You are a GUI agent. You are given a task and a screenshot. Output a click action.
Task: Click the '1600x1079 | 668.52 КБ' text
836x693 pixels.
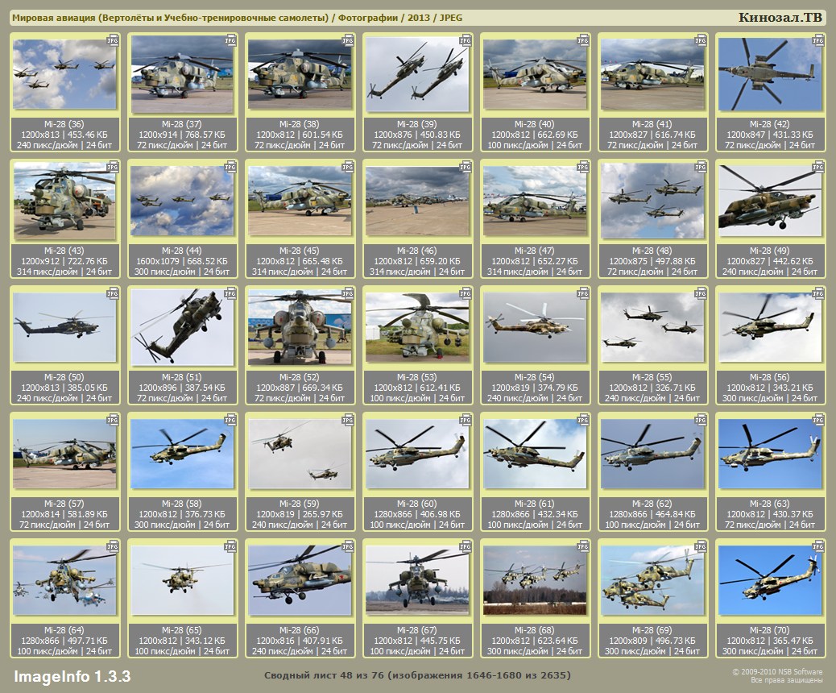tap(182, 261)
